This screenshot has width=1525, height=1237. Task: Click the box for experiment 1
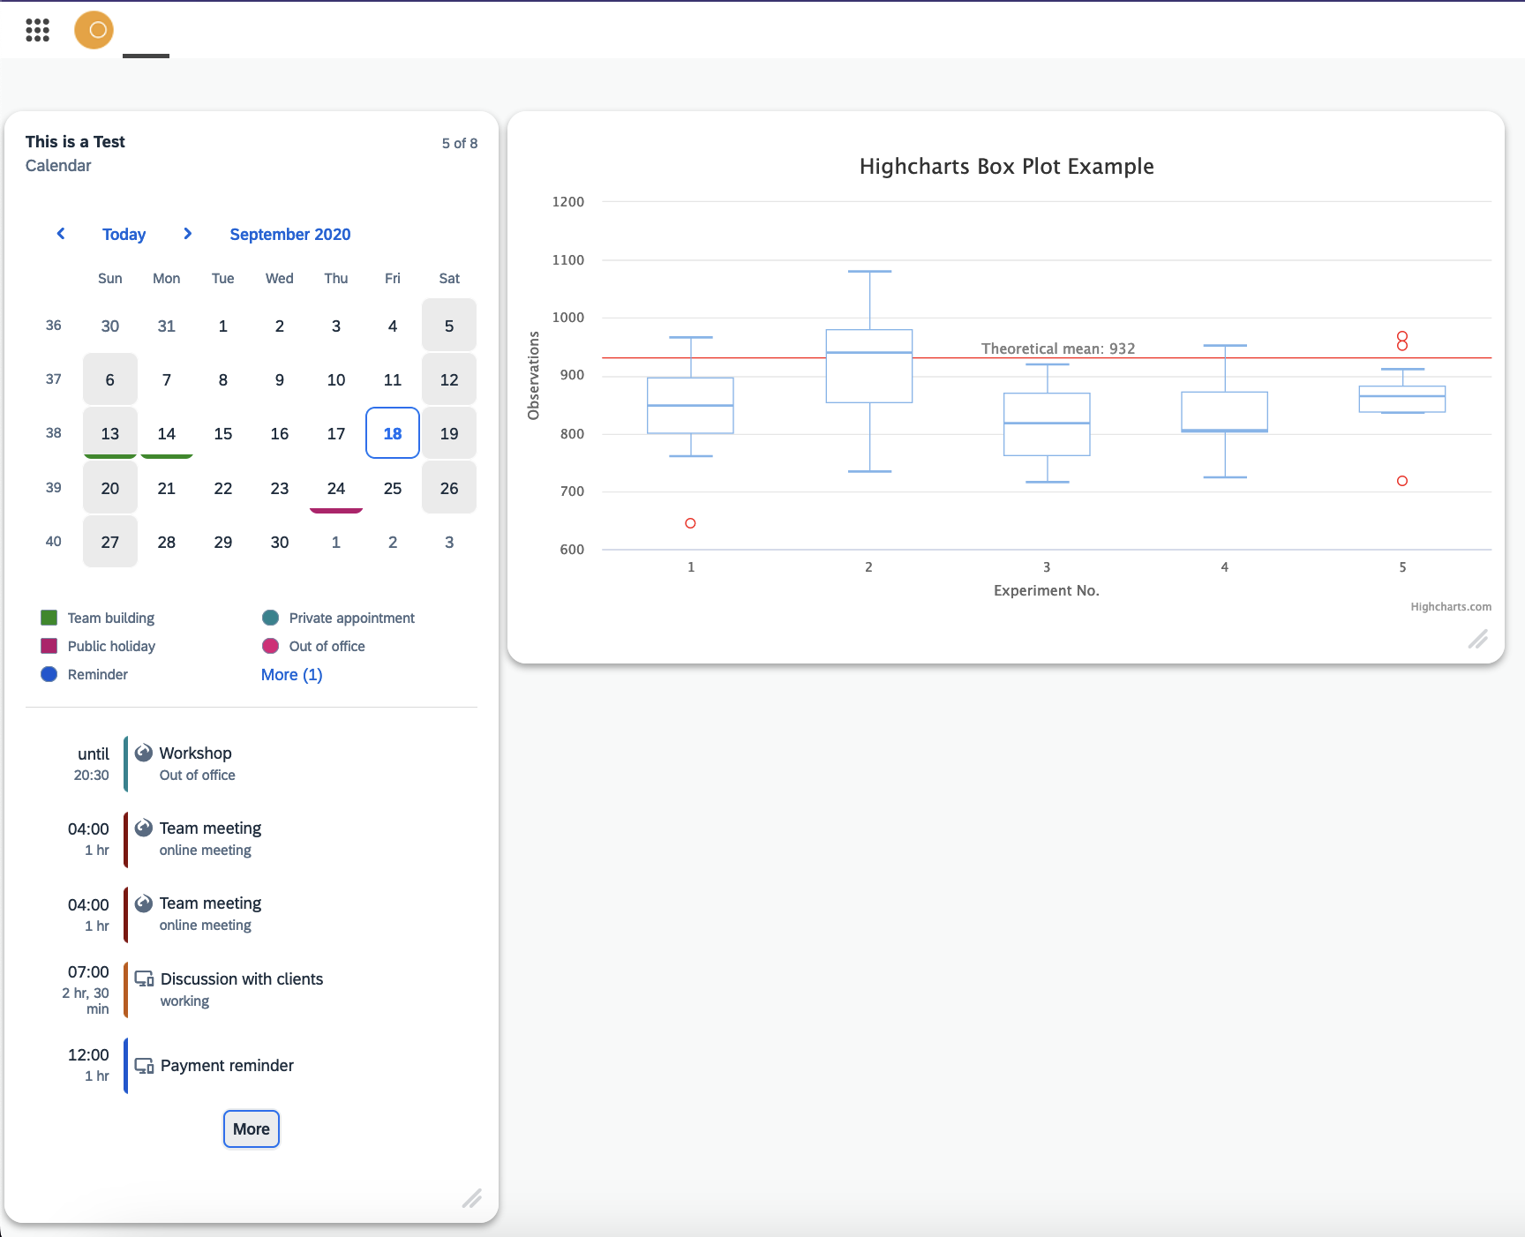tap(690, 405)
